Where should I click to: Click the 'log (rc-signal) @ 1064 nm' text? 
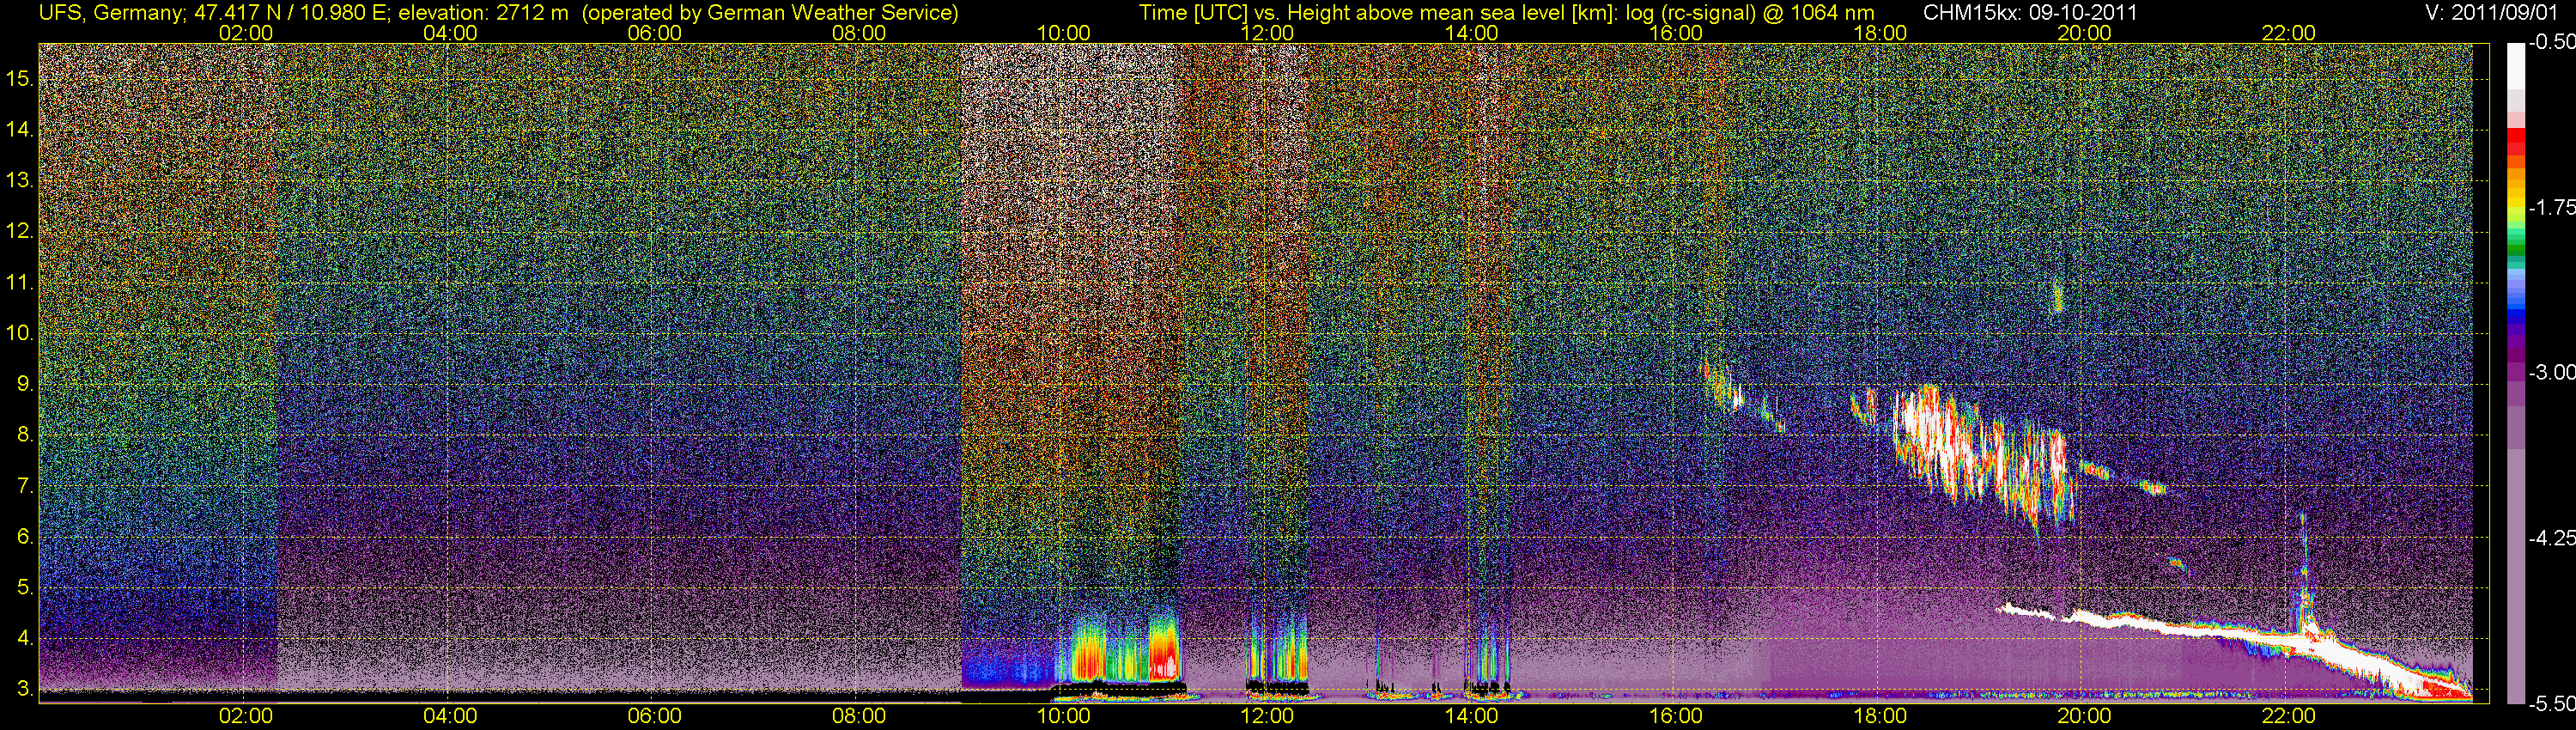pyautogui.click(x=1750, y=12)
